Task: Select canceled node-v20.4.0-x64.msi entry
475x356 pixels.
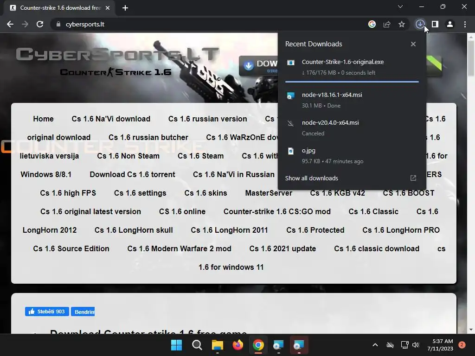Action: point(352,128)
